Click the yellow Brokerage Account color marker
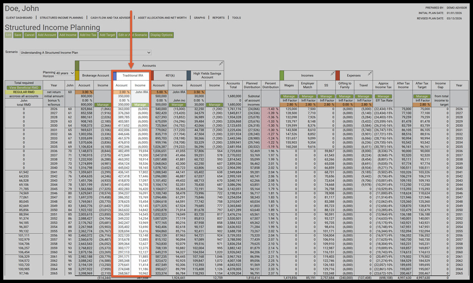Screen dimensions: 473x283 tap(77, 75)
